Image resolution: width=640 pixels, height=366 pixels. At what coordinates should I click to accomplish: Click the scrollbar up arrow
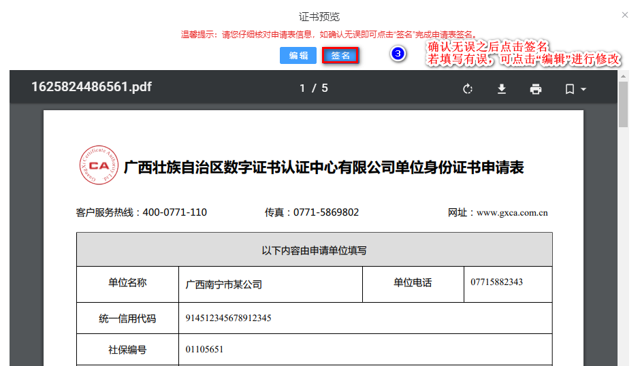623,76
